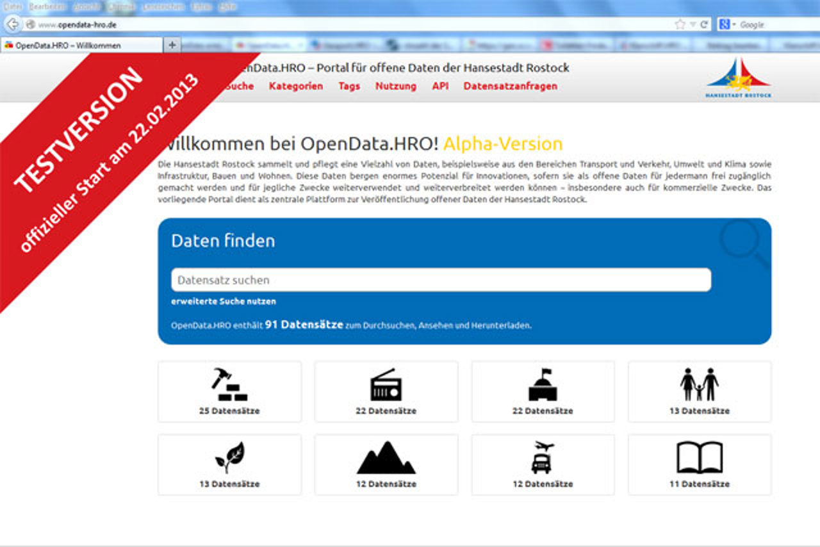This screenshot has width=820, height=547.
Task: Open the Tags navigation item
Action: point(349,86)
